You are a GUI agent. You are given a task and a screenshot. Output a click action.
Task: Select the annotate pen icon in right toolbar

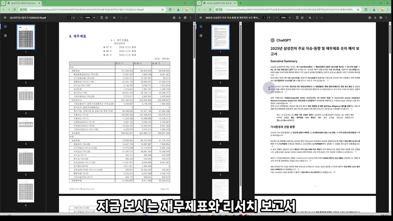point(310,17)
